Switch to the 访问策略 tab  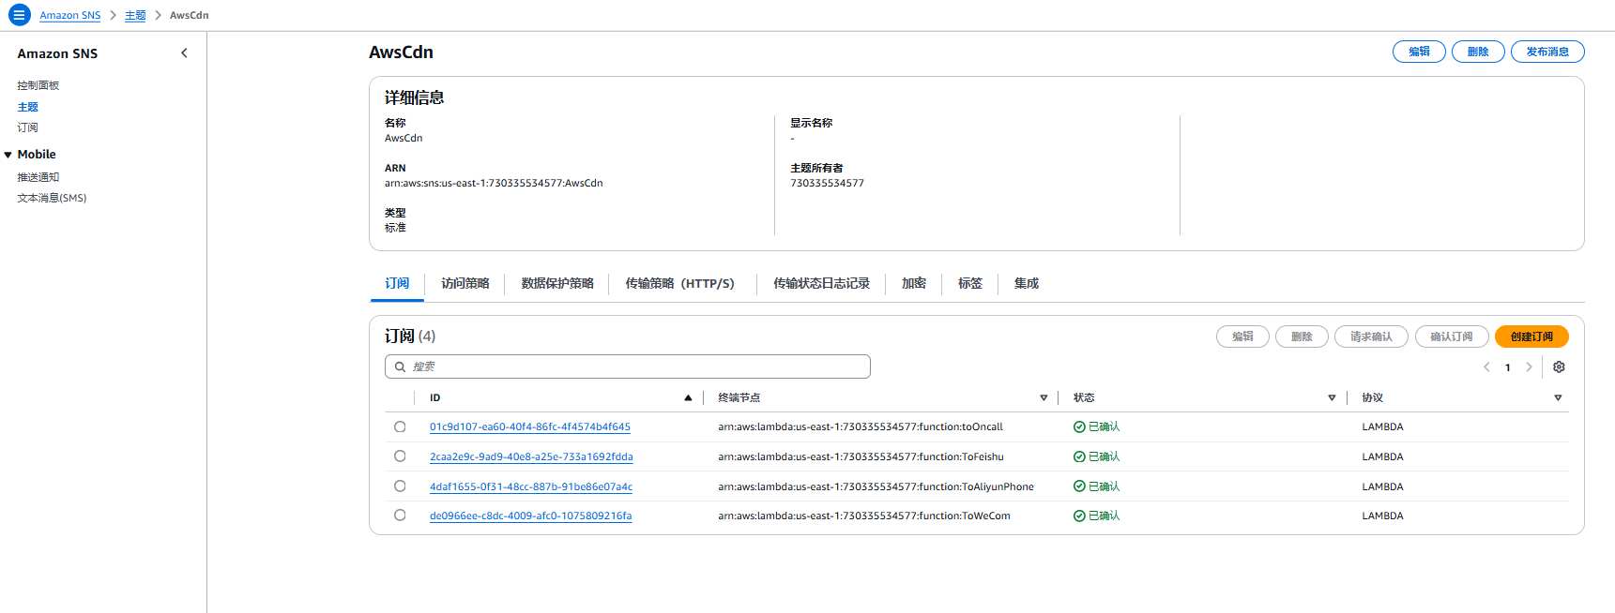tap(465, 283)
